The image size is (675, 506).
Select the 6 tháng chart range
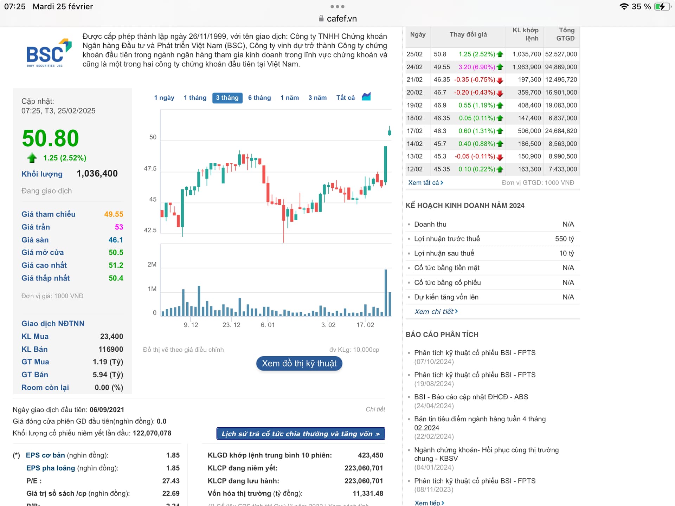point(259,98)
